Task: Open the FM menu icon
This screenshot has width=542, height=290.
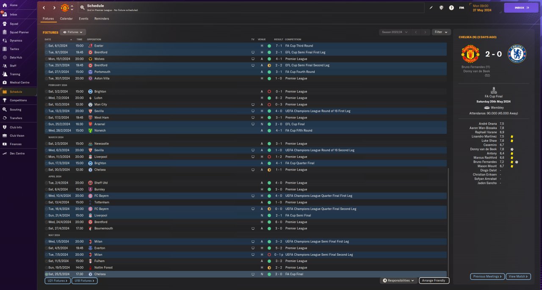Action: tap(462, 8)
